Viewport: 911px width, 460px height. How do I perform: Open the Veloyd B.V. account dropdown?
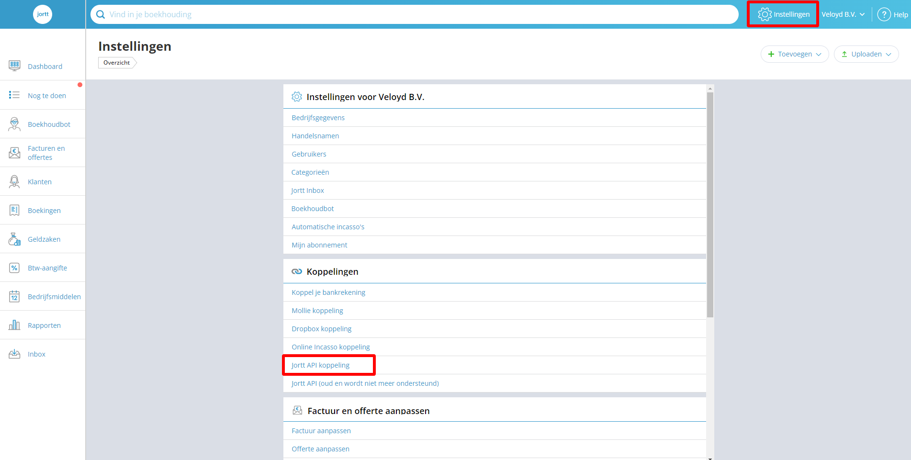[843, 14]
